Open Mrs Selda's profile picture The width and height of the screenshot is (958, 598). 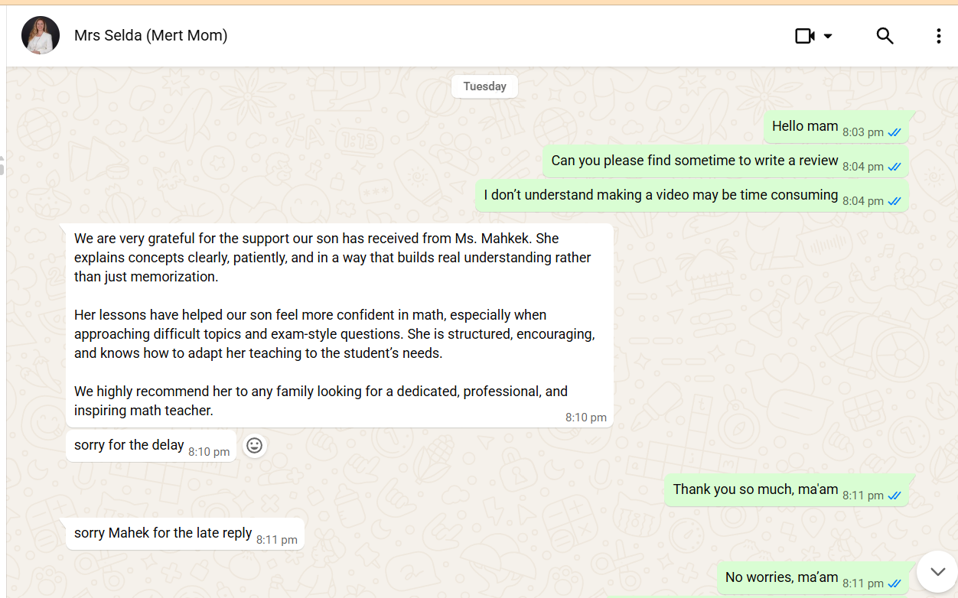[x=41, y=35]
